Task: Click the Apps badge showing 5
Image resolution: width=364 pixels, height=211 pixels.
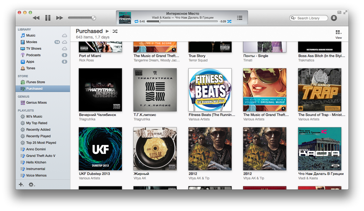Action: pyautogui.click(x=65, y=62)
